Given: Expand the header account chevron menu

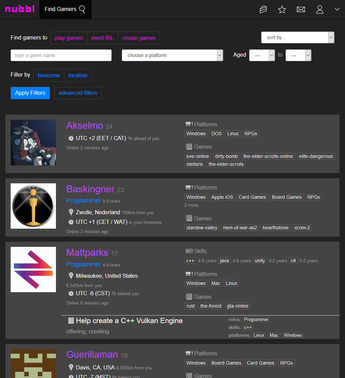Looking at the screenshot, I should (x=337, y=9).
